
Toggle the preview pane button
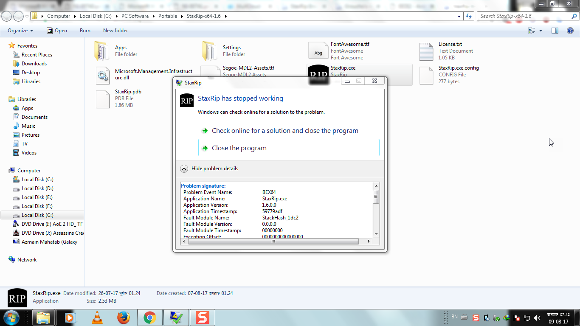(555, 31)
